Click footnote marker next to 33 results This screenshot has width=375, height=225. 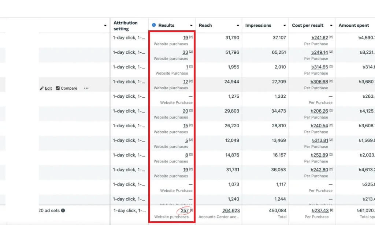191,52
